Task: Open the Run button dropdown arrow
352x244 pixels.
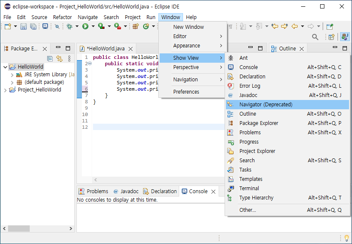Action: (93, 26)
